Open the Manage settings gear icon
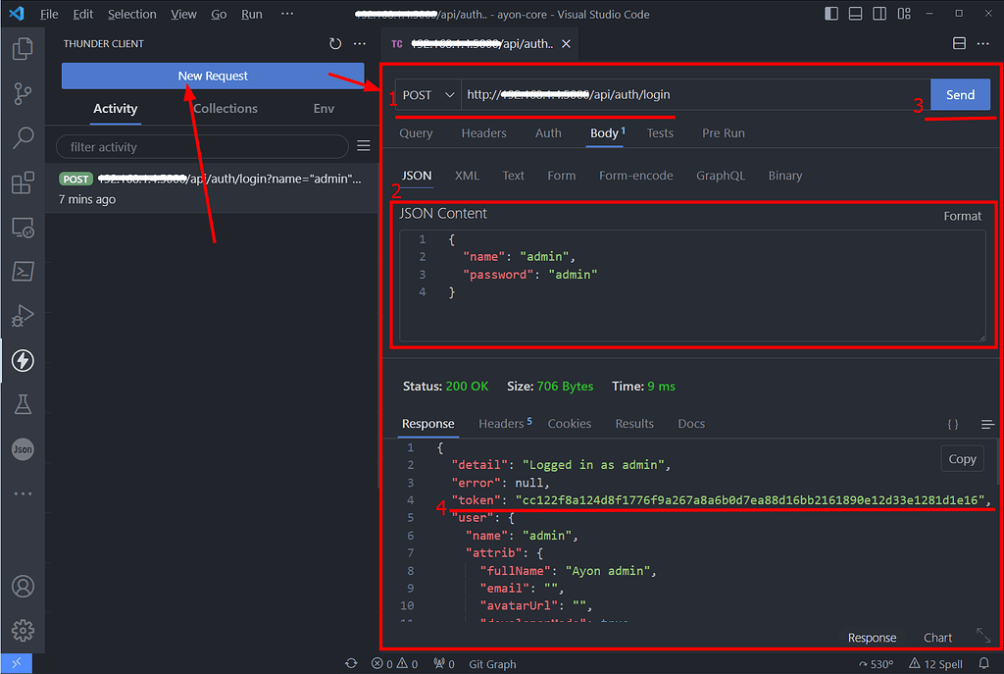Screen dimensions: 1004x674 [23, 631]
